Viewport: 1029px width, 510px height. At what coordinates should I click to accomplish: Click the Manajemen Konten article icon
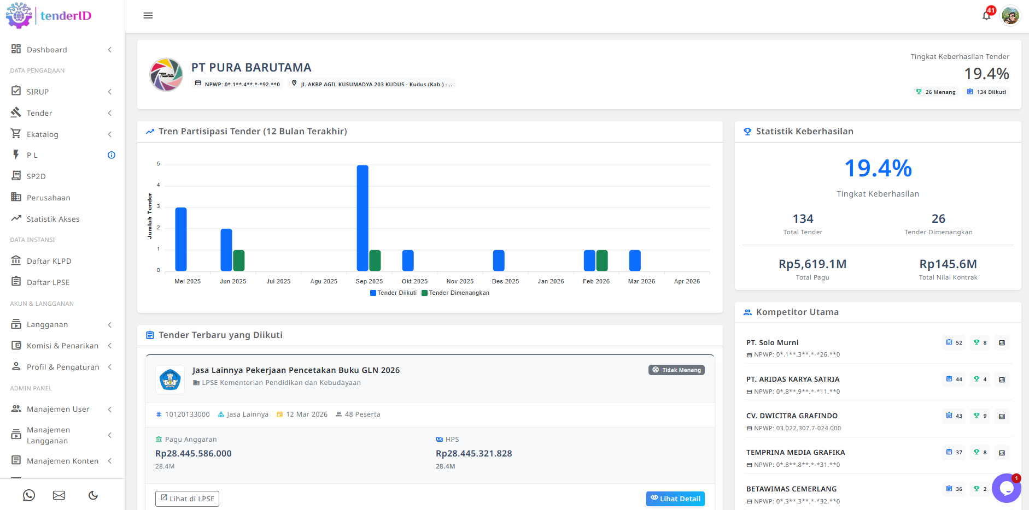16,460
